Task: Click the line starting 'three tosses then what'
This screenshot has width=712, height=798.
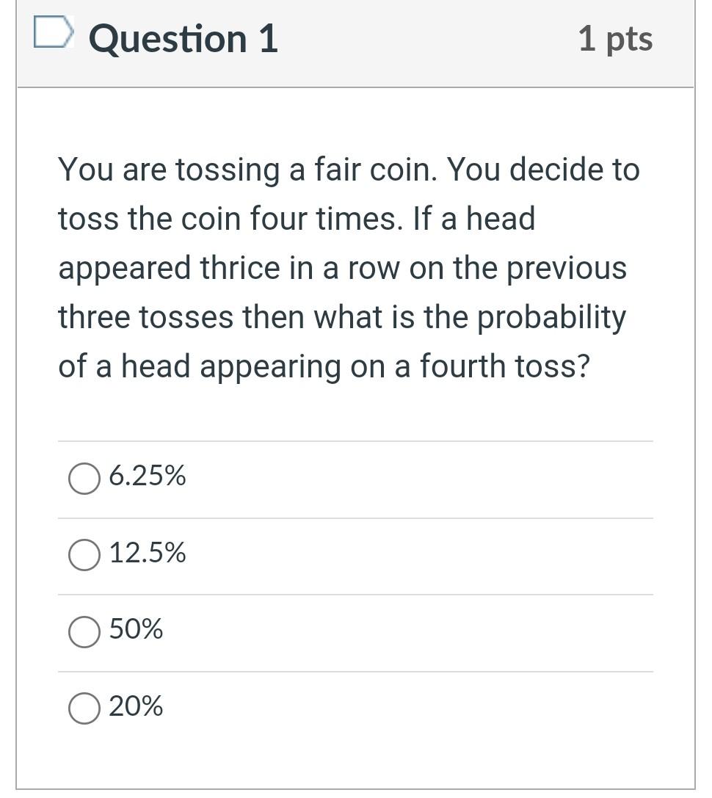Action: [342, 318]
